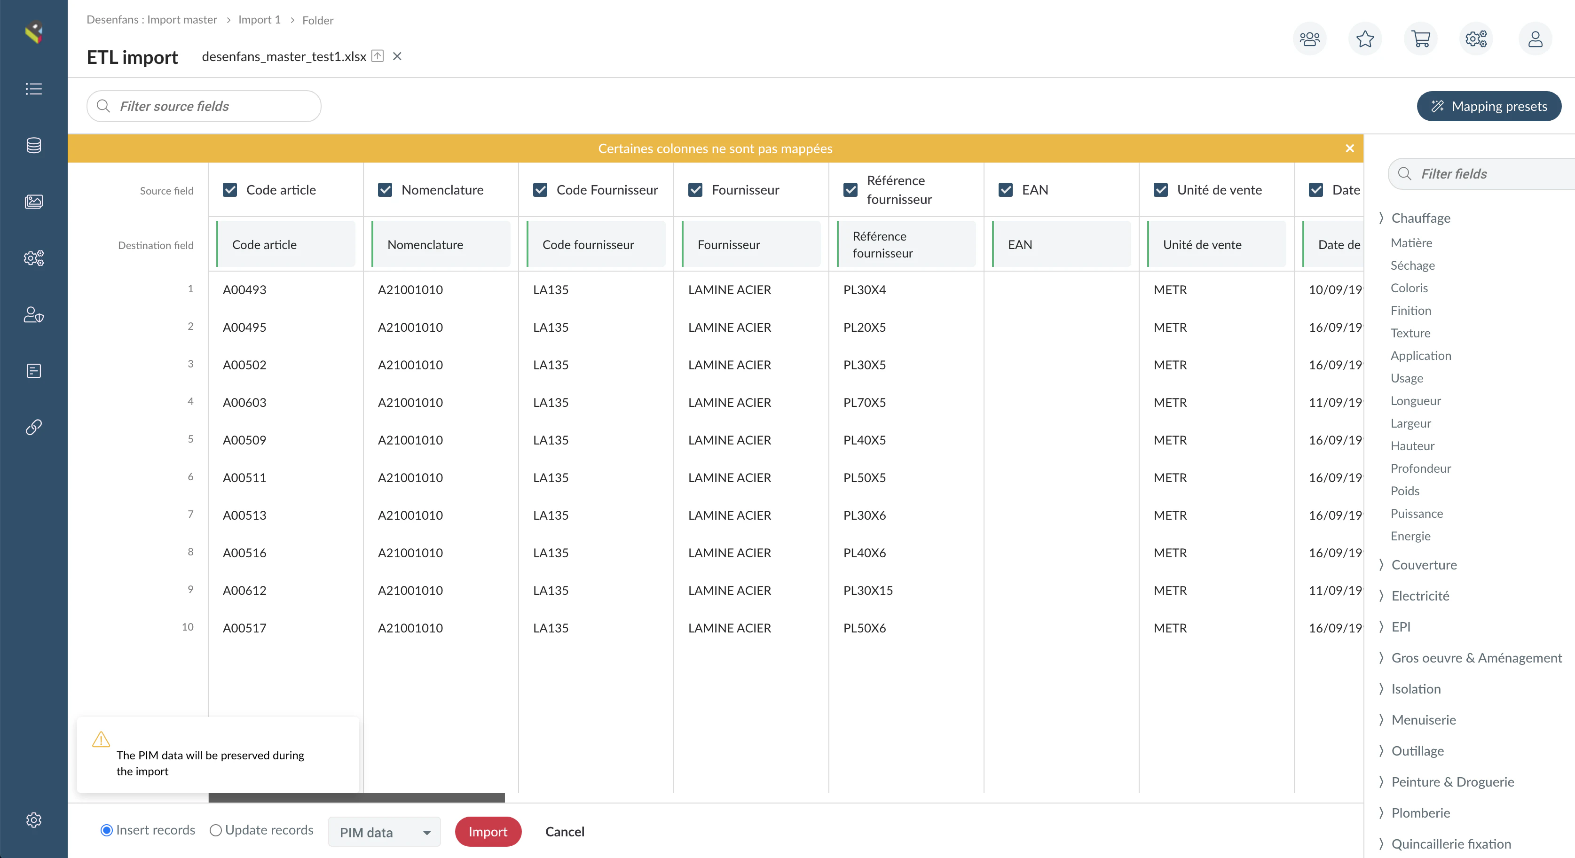This screenshot has width=1575, height=858.
Task: Open the database icon in sidebar
Action: click(x=34, y=146)
